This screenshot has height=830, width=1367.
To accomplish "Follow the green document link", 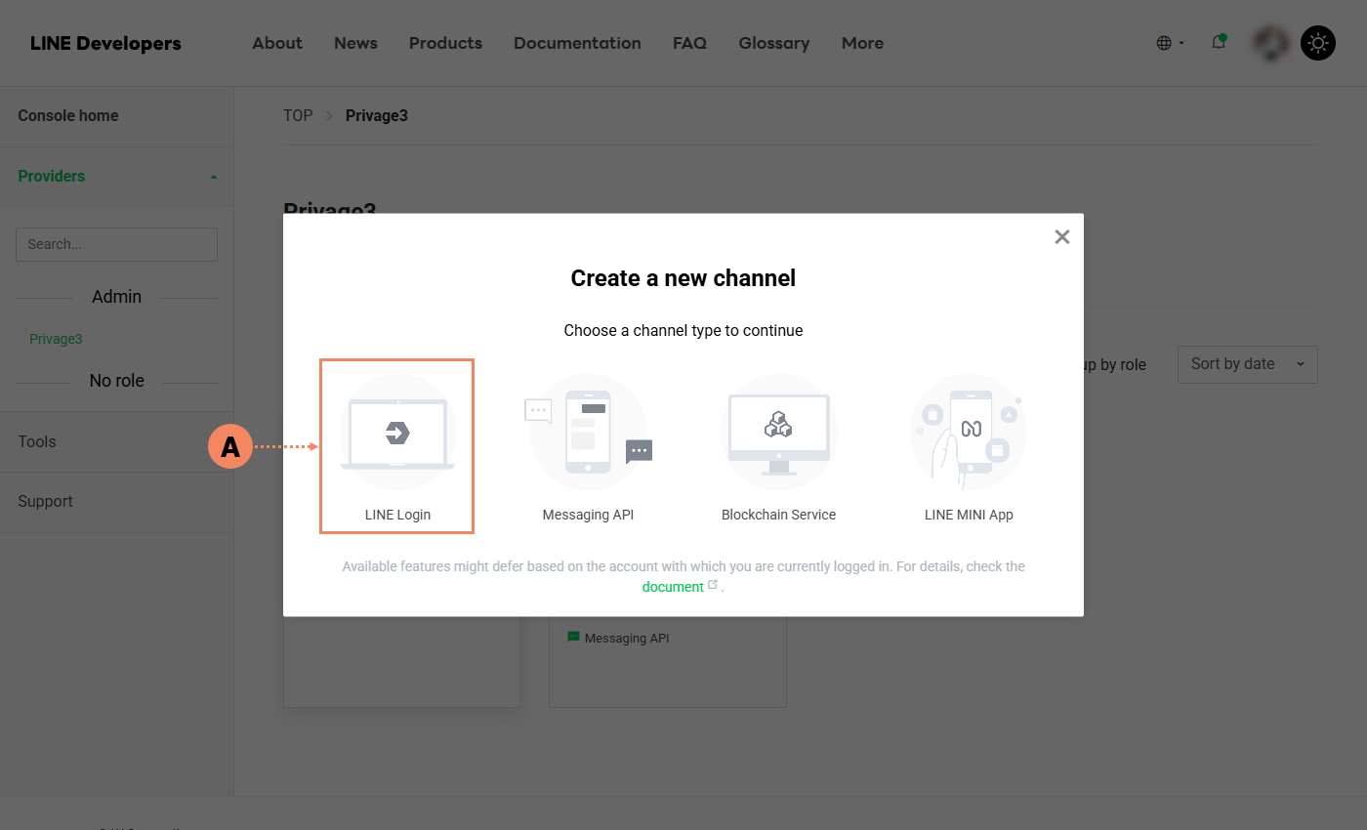I will 673,587.
